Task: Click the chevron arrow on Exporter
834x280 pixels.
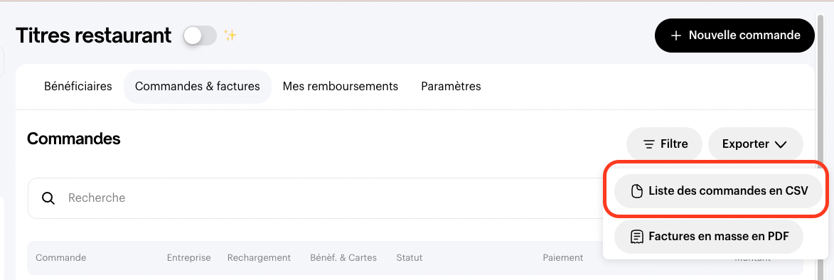Action: (x=781, y=144)
